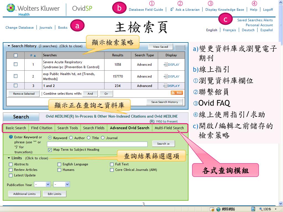This screenshot has width=283, height=212.
Task: Open the 100% zoom level dropdown
Action: click(x=276, y=209)
